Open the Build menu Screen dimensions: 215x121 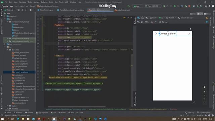coord(51,2)
